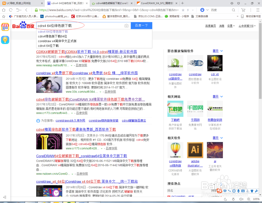Open bookmark photoshop教程_ps
262x203 pixels.
click(x=55, y=17)
